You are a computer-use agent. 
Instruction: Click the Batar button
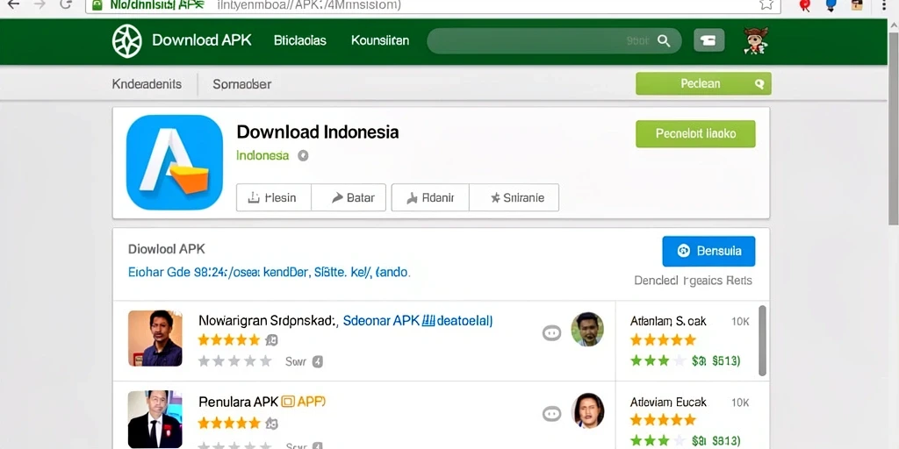click(x=349, y=197)
